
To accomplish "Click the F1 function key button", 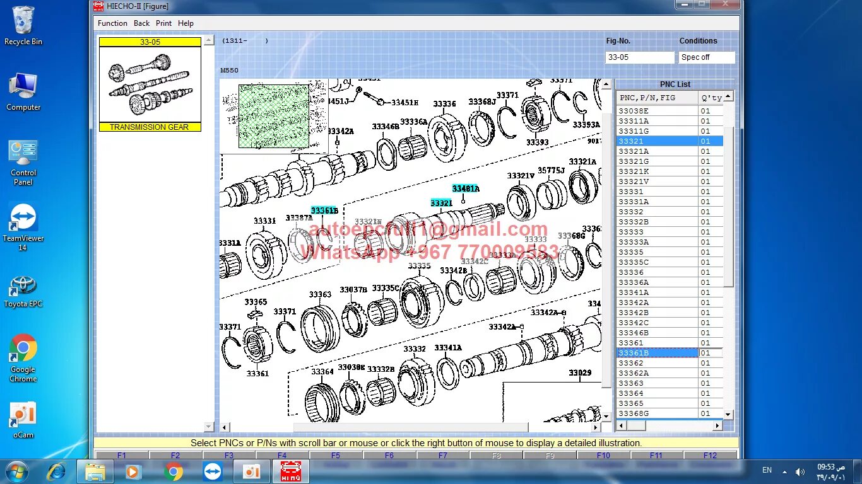I will (122, 455).
